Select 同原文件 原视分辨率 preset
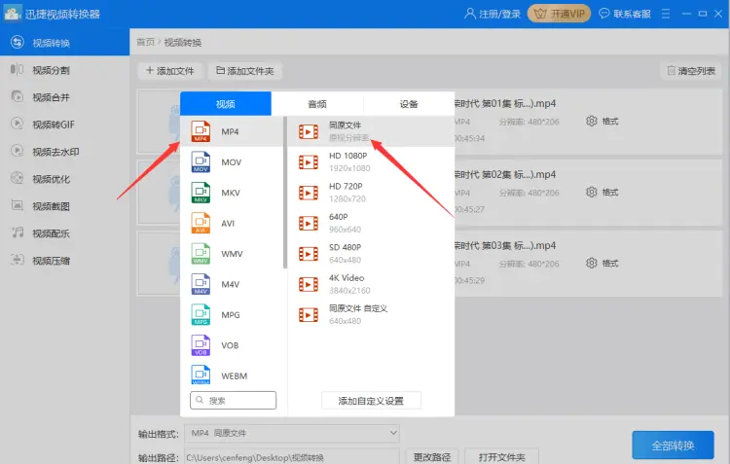The height and width of the screenshot is (464, 730). (x=371, y=131)
